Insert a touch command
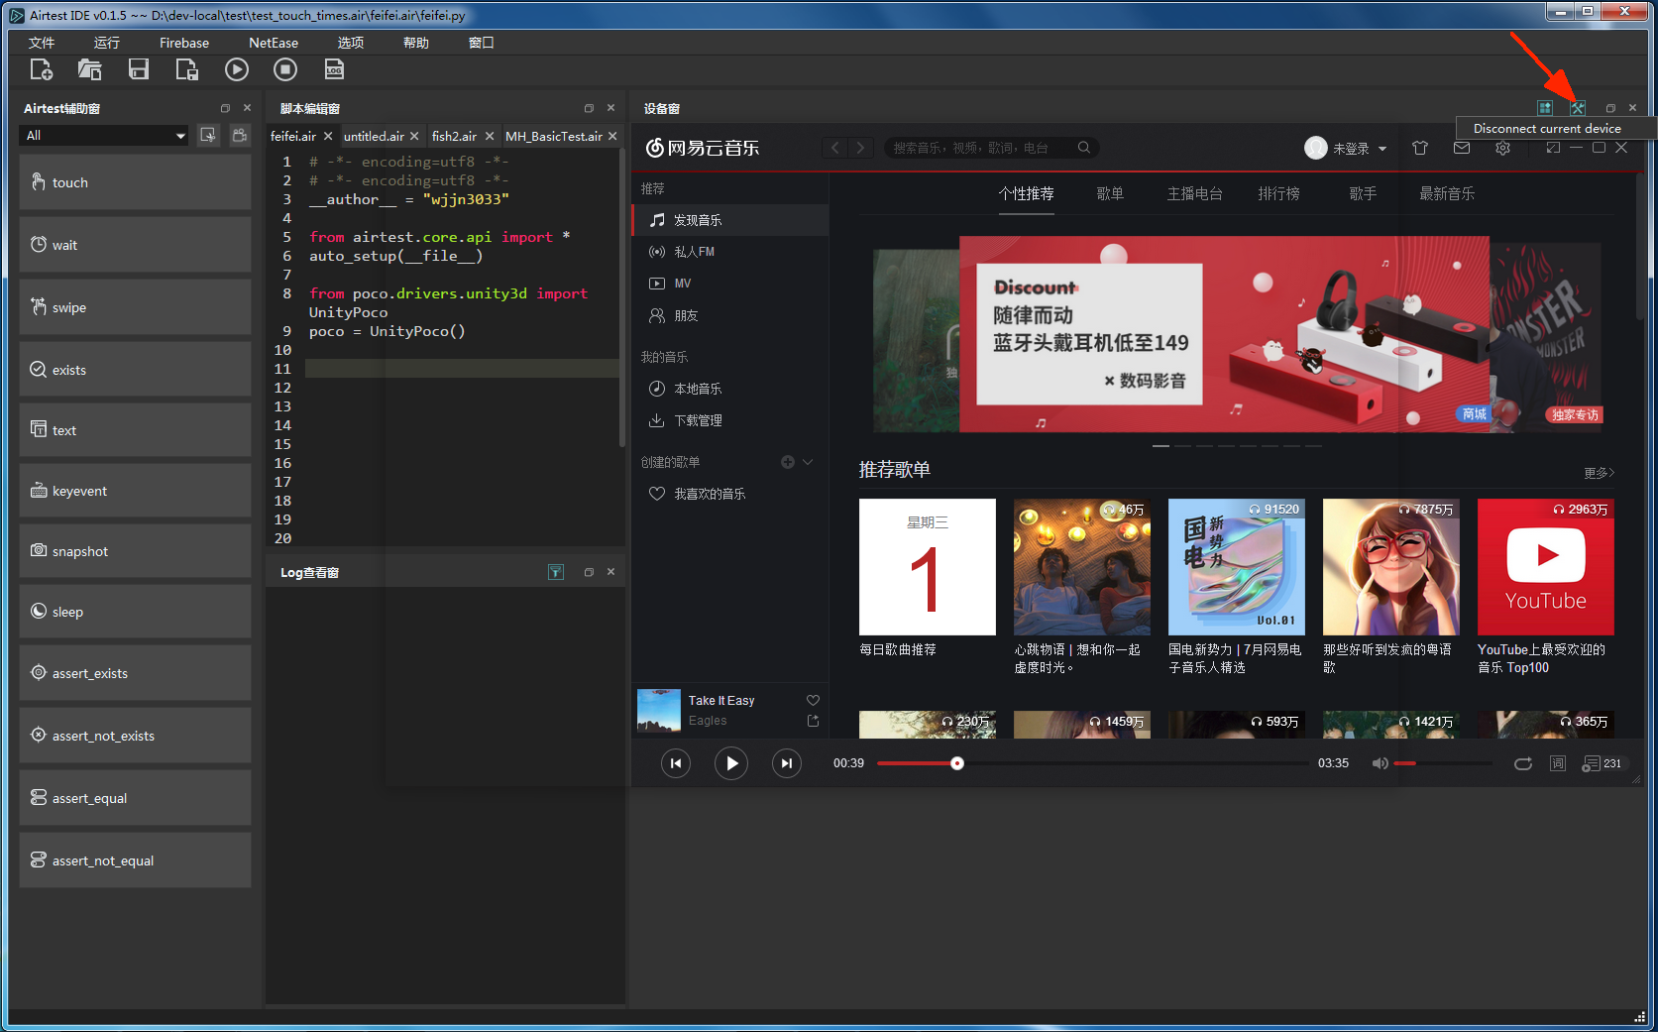Image resolution: width=1658 pixels, height=1032 pixels. (x=135, y=182)
